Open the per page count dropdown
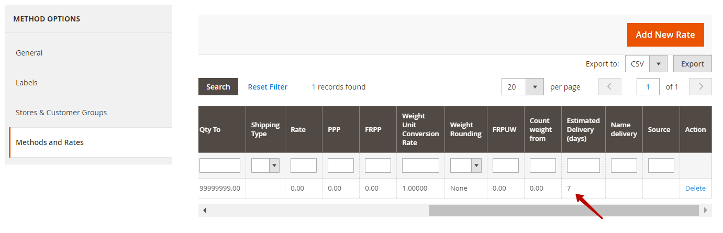The width and height of the screenshot is (723, 233). tap(522, 87)
